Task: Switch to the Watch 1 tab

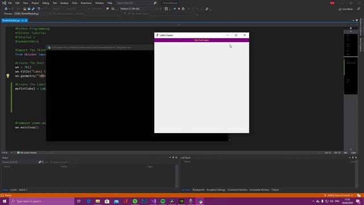Action: tap(23, 190)
